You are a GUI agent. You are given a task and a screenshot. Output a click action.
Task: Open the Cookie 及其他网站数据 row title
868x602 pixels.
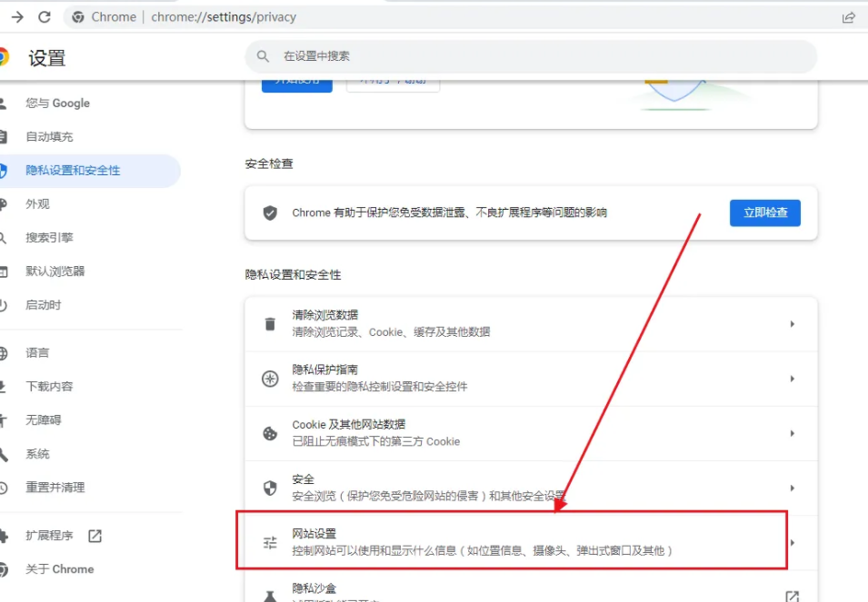[x=349, y=425]
